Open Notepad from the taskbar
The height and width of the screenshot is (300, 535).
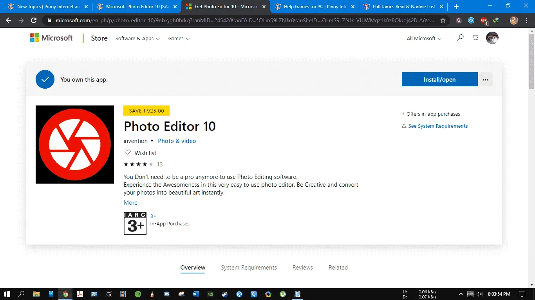[297, 294]
